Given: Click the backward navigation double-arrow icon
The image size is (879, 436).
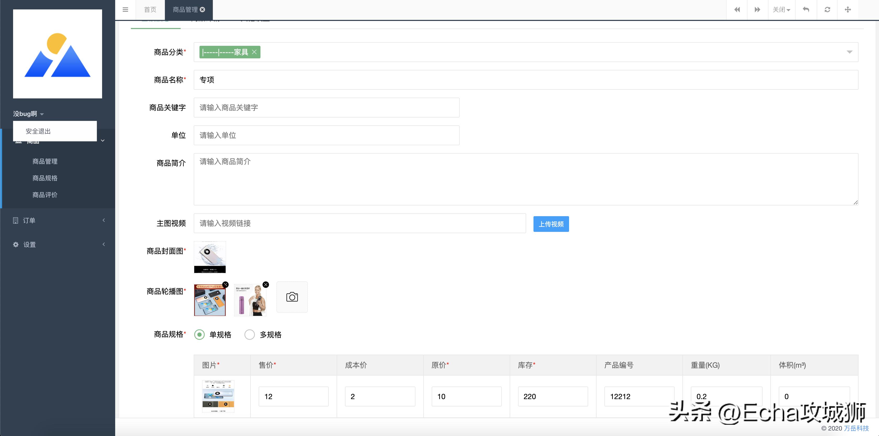Looking at the screenshot, I should tap(737, 10).
